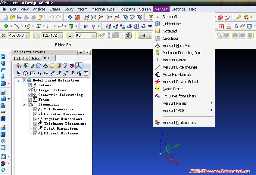Toggle the Circular Dimensions checkbox

tap(35, 114)
